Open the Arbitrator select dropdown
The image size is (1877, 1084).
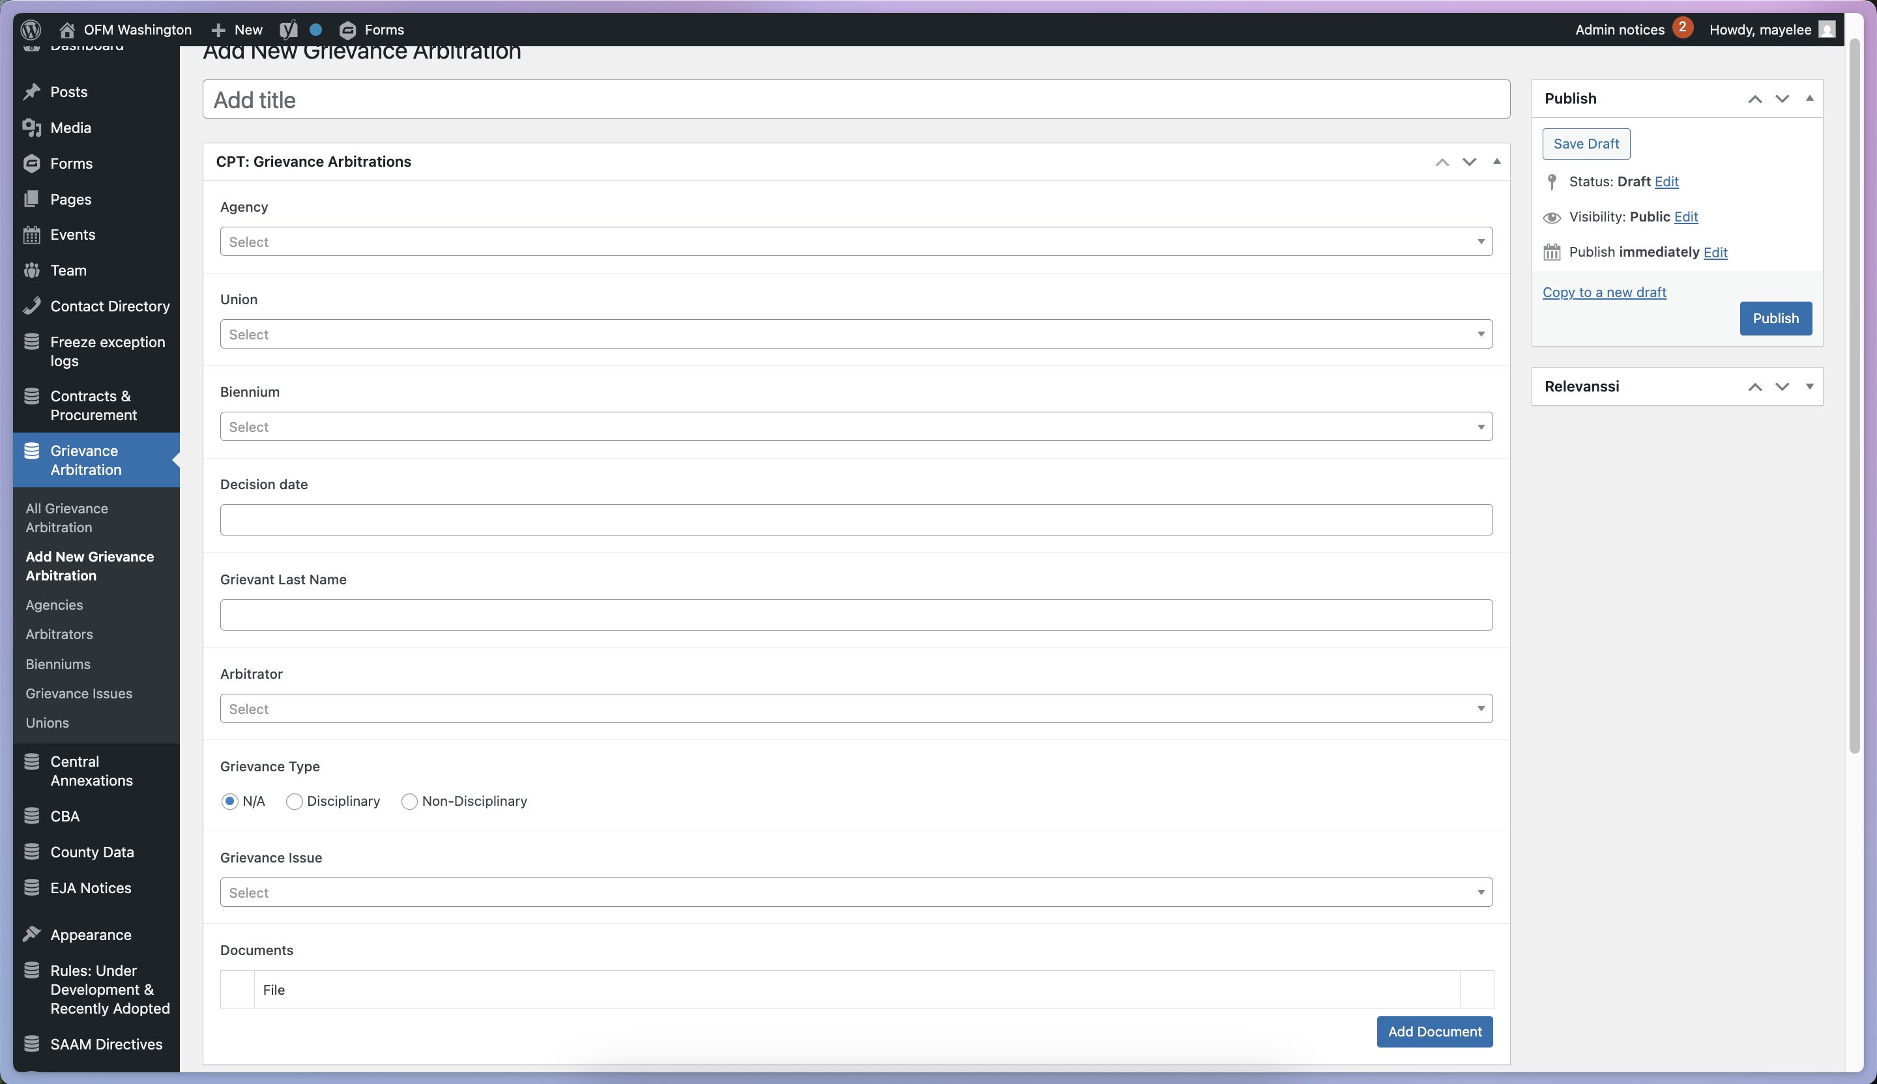pos(855,709)
